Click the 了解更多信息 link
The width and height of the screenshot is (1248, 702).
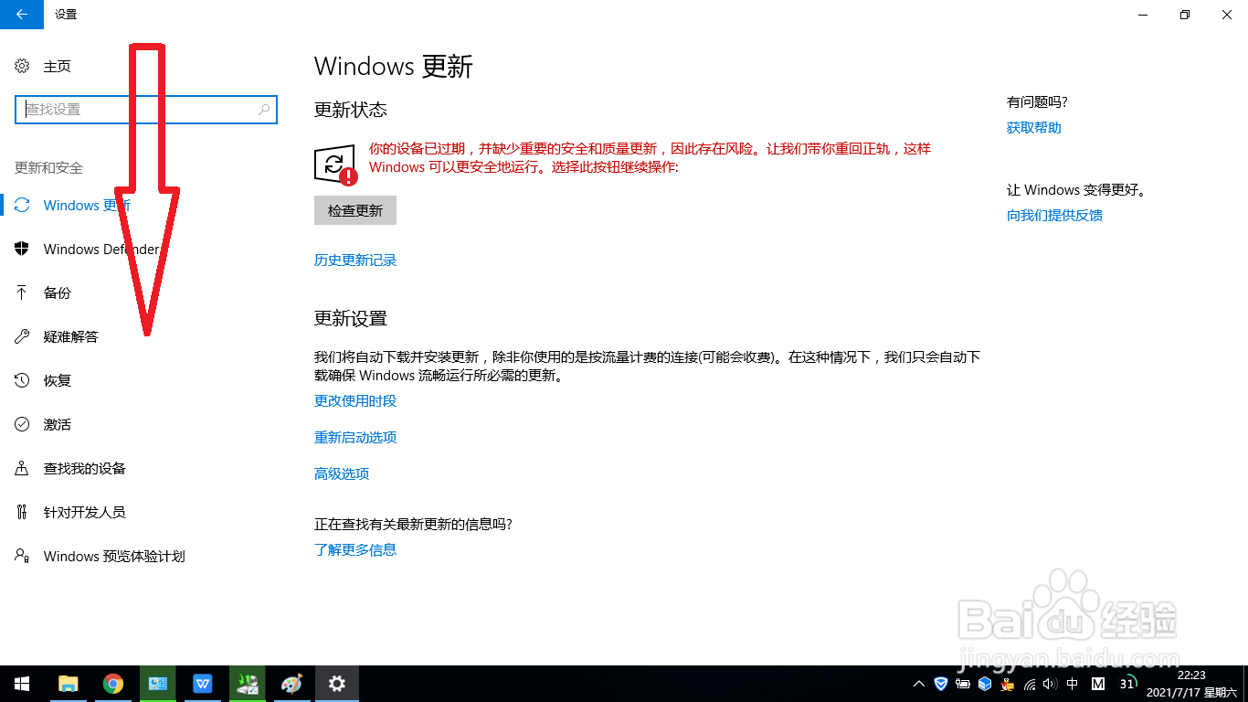355,550
